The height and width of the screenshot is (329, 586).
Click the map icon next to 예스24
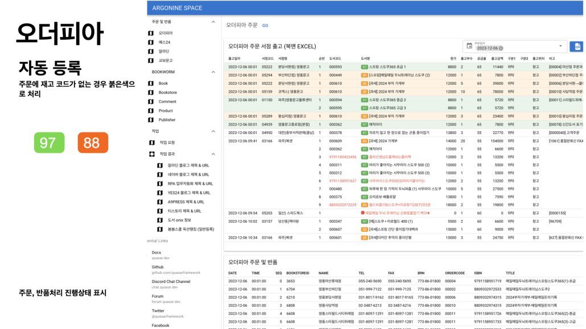click(x=151, y=42)
